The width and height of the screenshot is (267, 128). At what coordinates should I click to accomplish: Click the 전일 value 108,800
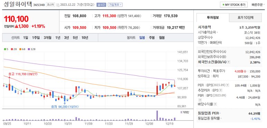coord(79,16)
